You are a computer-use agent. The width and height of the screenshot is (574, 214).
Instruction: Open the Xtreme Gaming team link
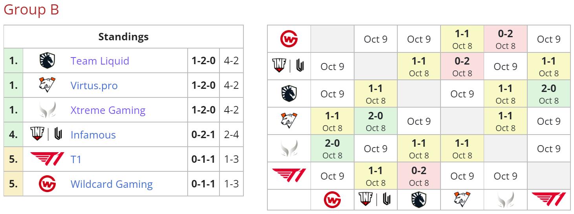(x=108, y=110)
